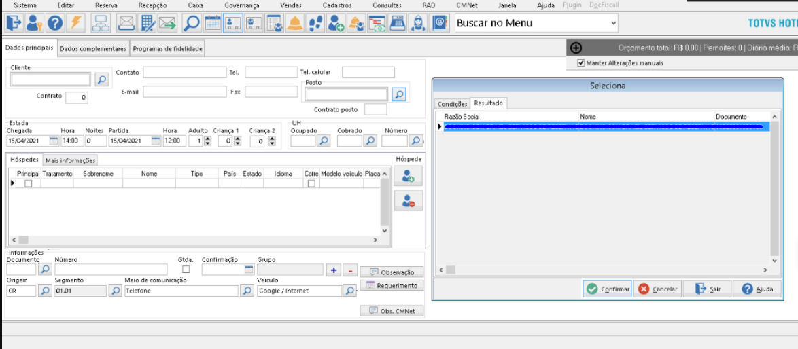Click the Segmento field search magnifier
Screen dimensions: 798x349
(x=116, y=291)
